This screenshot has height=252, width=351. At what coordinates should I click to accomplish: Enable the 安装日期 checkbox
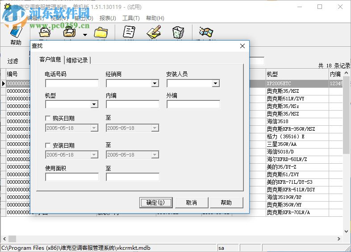click(x=48, y=145)
